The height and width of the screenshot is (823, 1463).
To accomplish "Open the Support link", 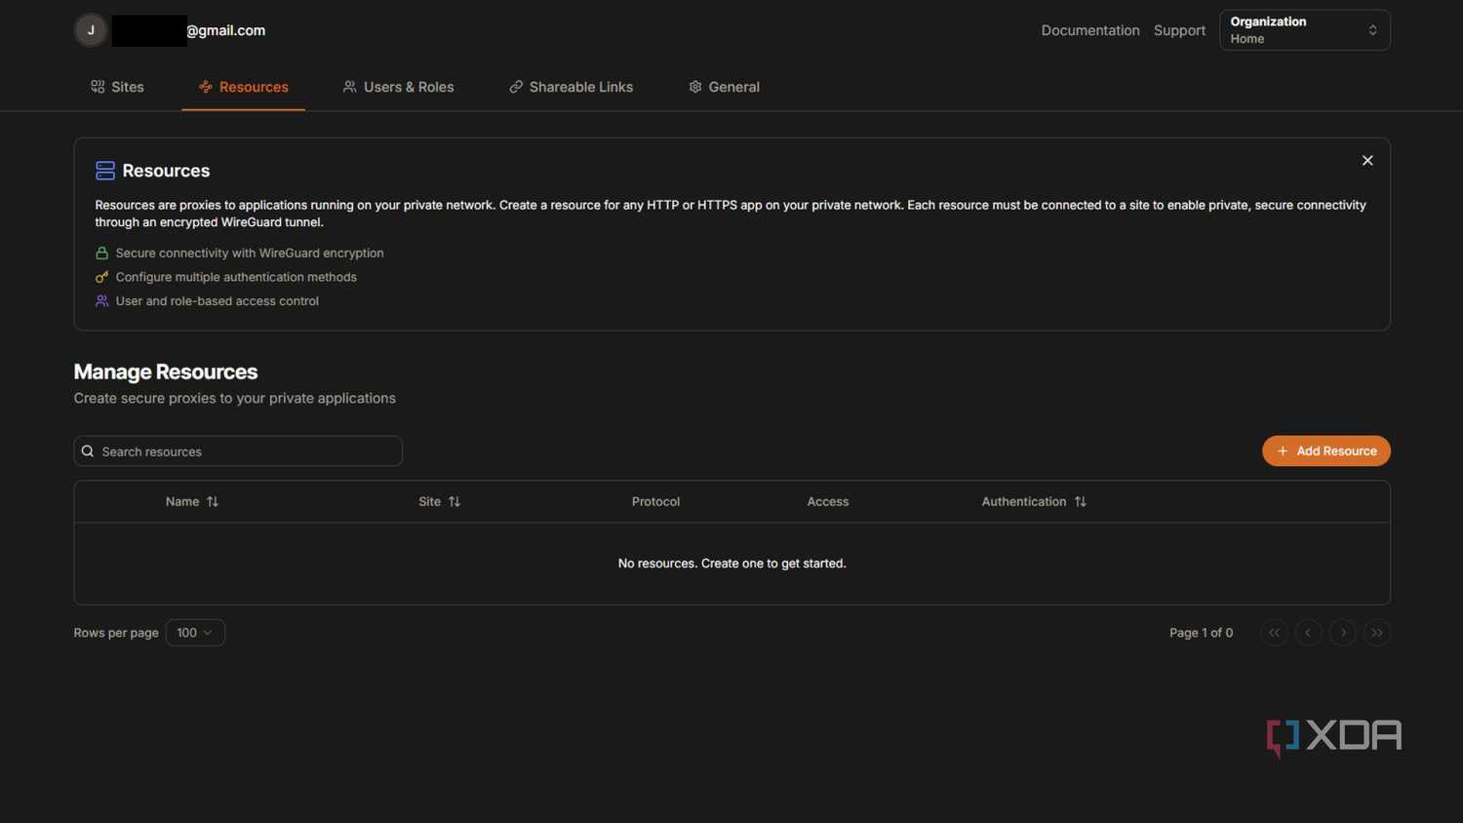I will coord(1179,30).
